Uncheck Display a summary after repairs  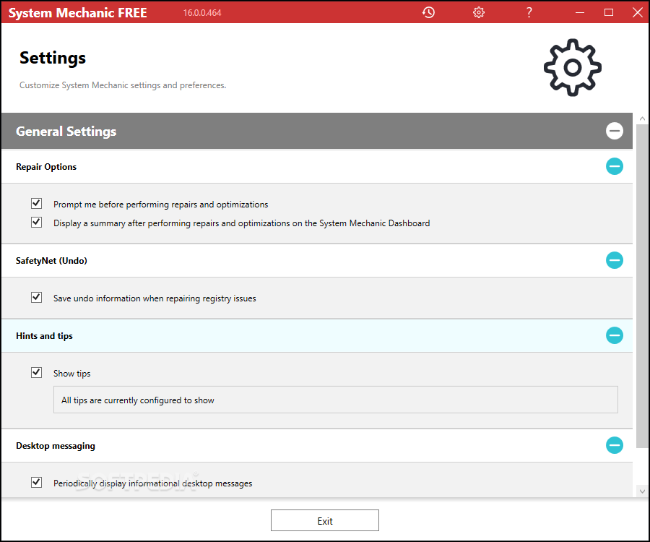(x=37, y=223)
